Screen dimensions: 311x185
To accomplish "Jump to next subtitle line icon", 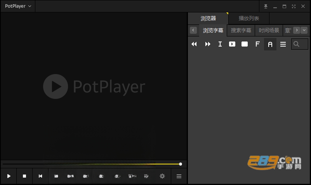I will [x=208, y=44].
